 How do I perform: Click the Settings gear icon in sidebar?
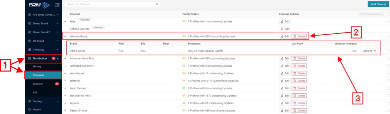30,101
